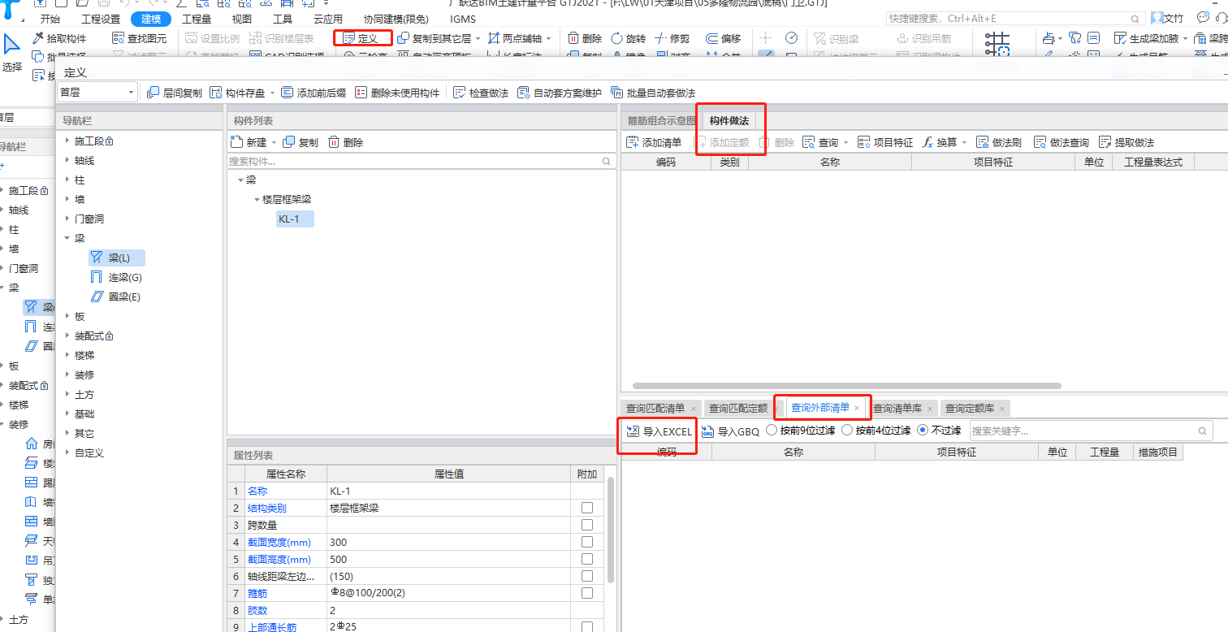Expand 轴线 node in dialog navigation
The width and height of the screenshot is (1228, 632).
[x=67, y=160]
